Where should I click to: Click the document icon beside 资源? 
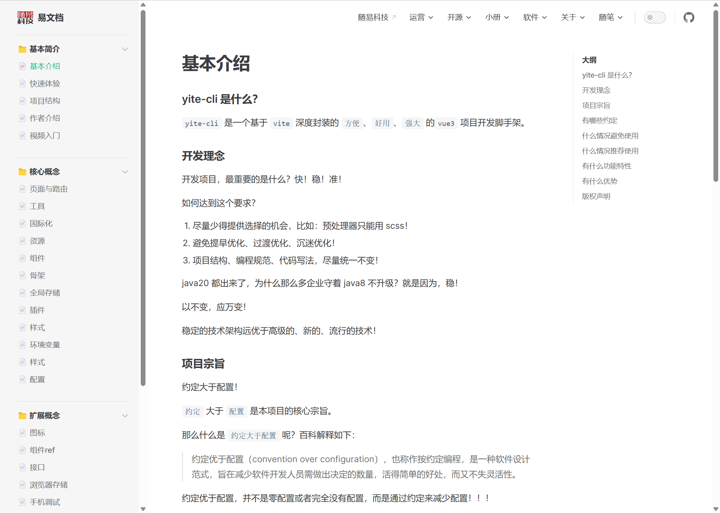tap(22, 241)
